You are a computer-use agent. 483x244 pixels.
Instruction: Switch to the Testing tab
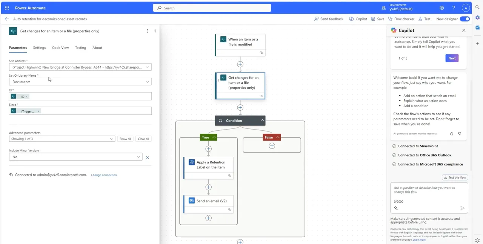point(80,48)
